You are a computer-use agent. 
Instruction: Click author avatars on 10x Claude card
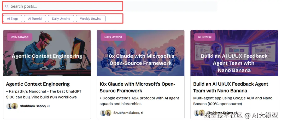[x=105, y=113]
